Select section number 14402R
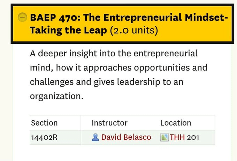Screen dimensions: 237x161 point(44,137)
